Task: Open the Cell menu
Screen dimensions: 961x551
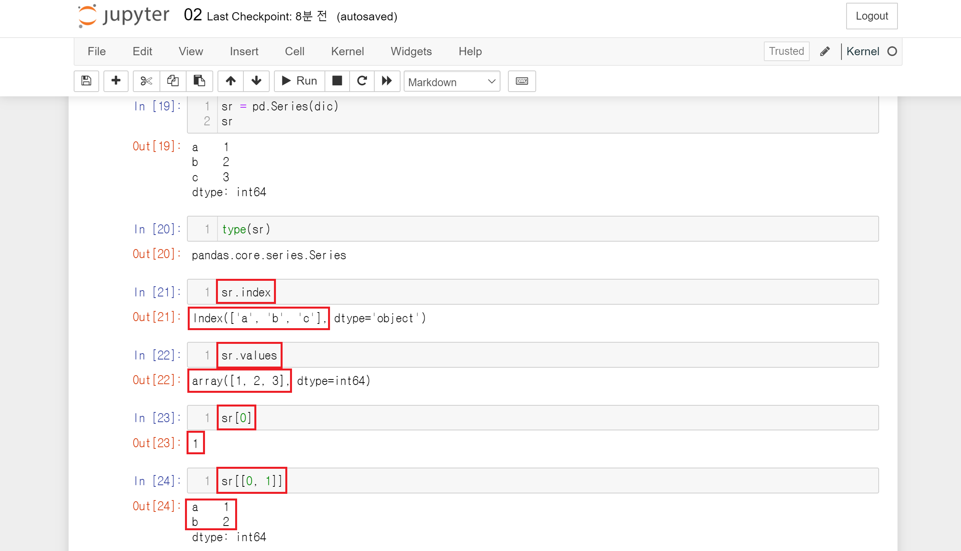Action: pos(294,51)
